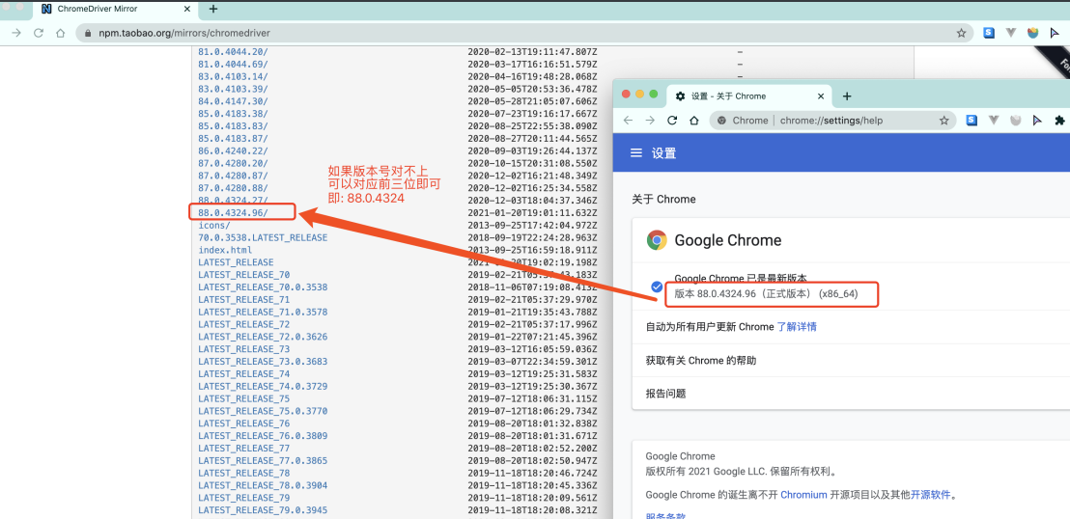Open the 开源软件 link
The image size is (1070, 519).
[931, 495]
